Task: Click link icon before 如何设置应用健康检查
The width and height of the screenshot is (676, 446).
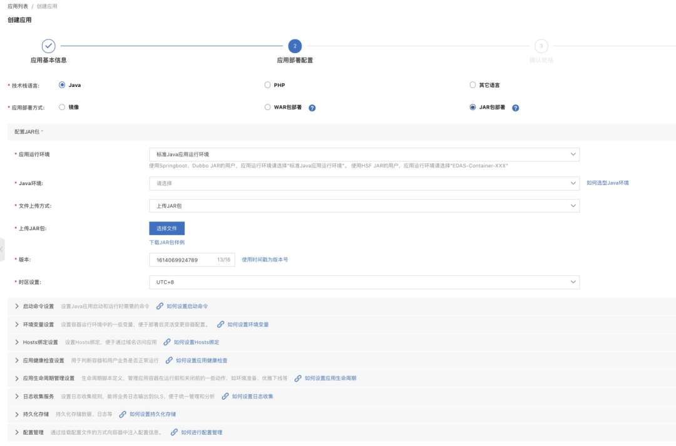Action: 169,360
